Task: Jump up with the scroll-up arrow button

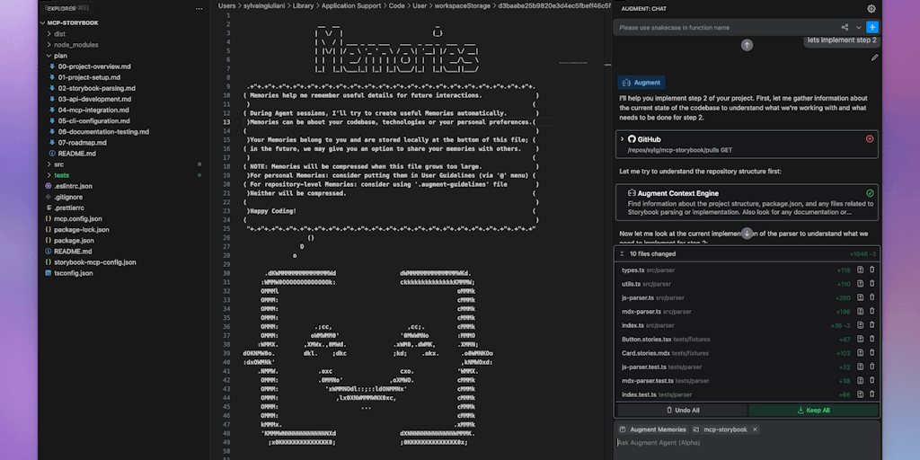Action: (747, 45)
